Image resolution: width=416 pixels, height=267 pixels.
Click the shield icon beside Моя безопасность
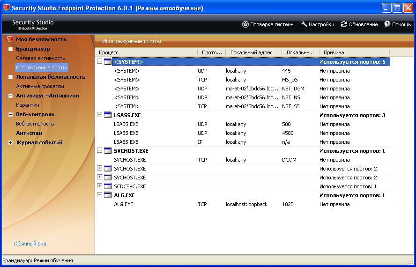coord(10,39)
